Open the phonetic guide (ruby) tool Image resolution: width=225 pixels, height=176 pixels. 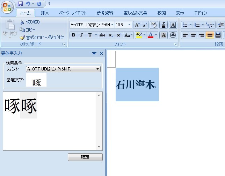164,25
